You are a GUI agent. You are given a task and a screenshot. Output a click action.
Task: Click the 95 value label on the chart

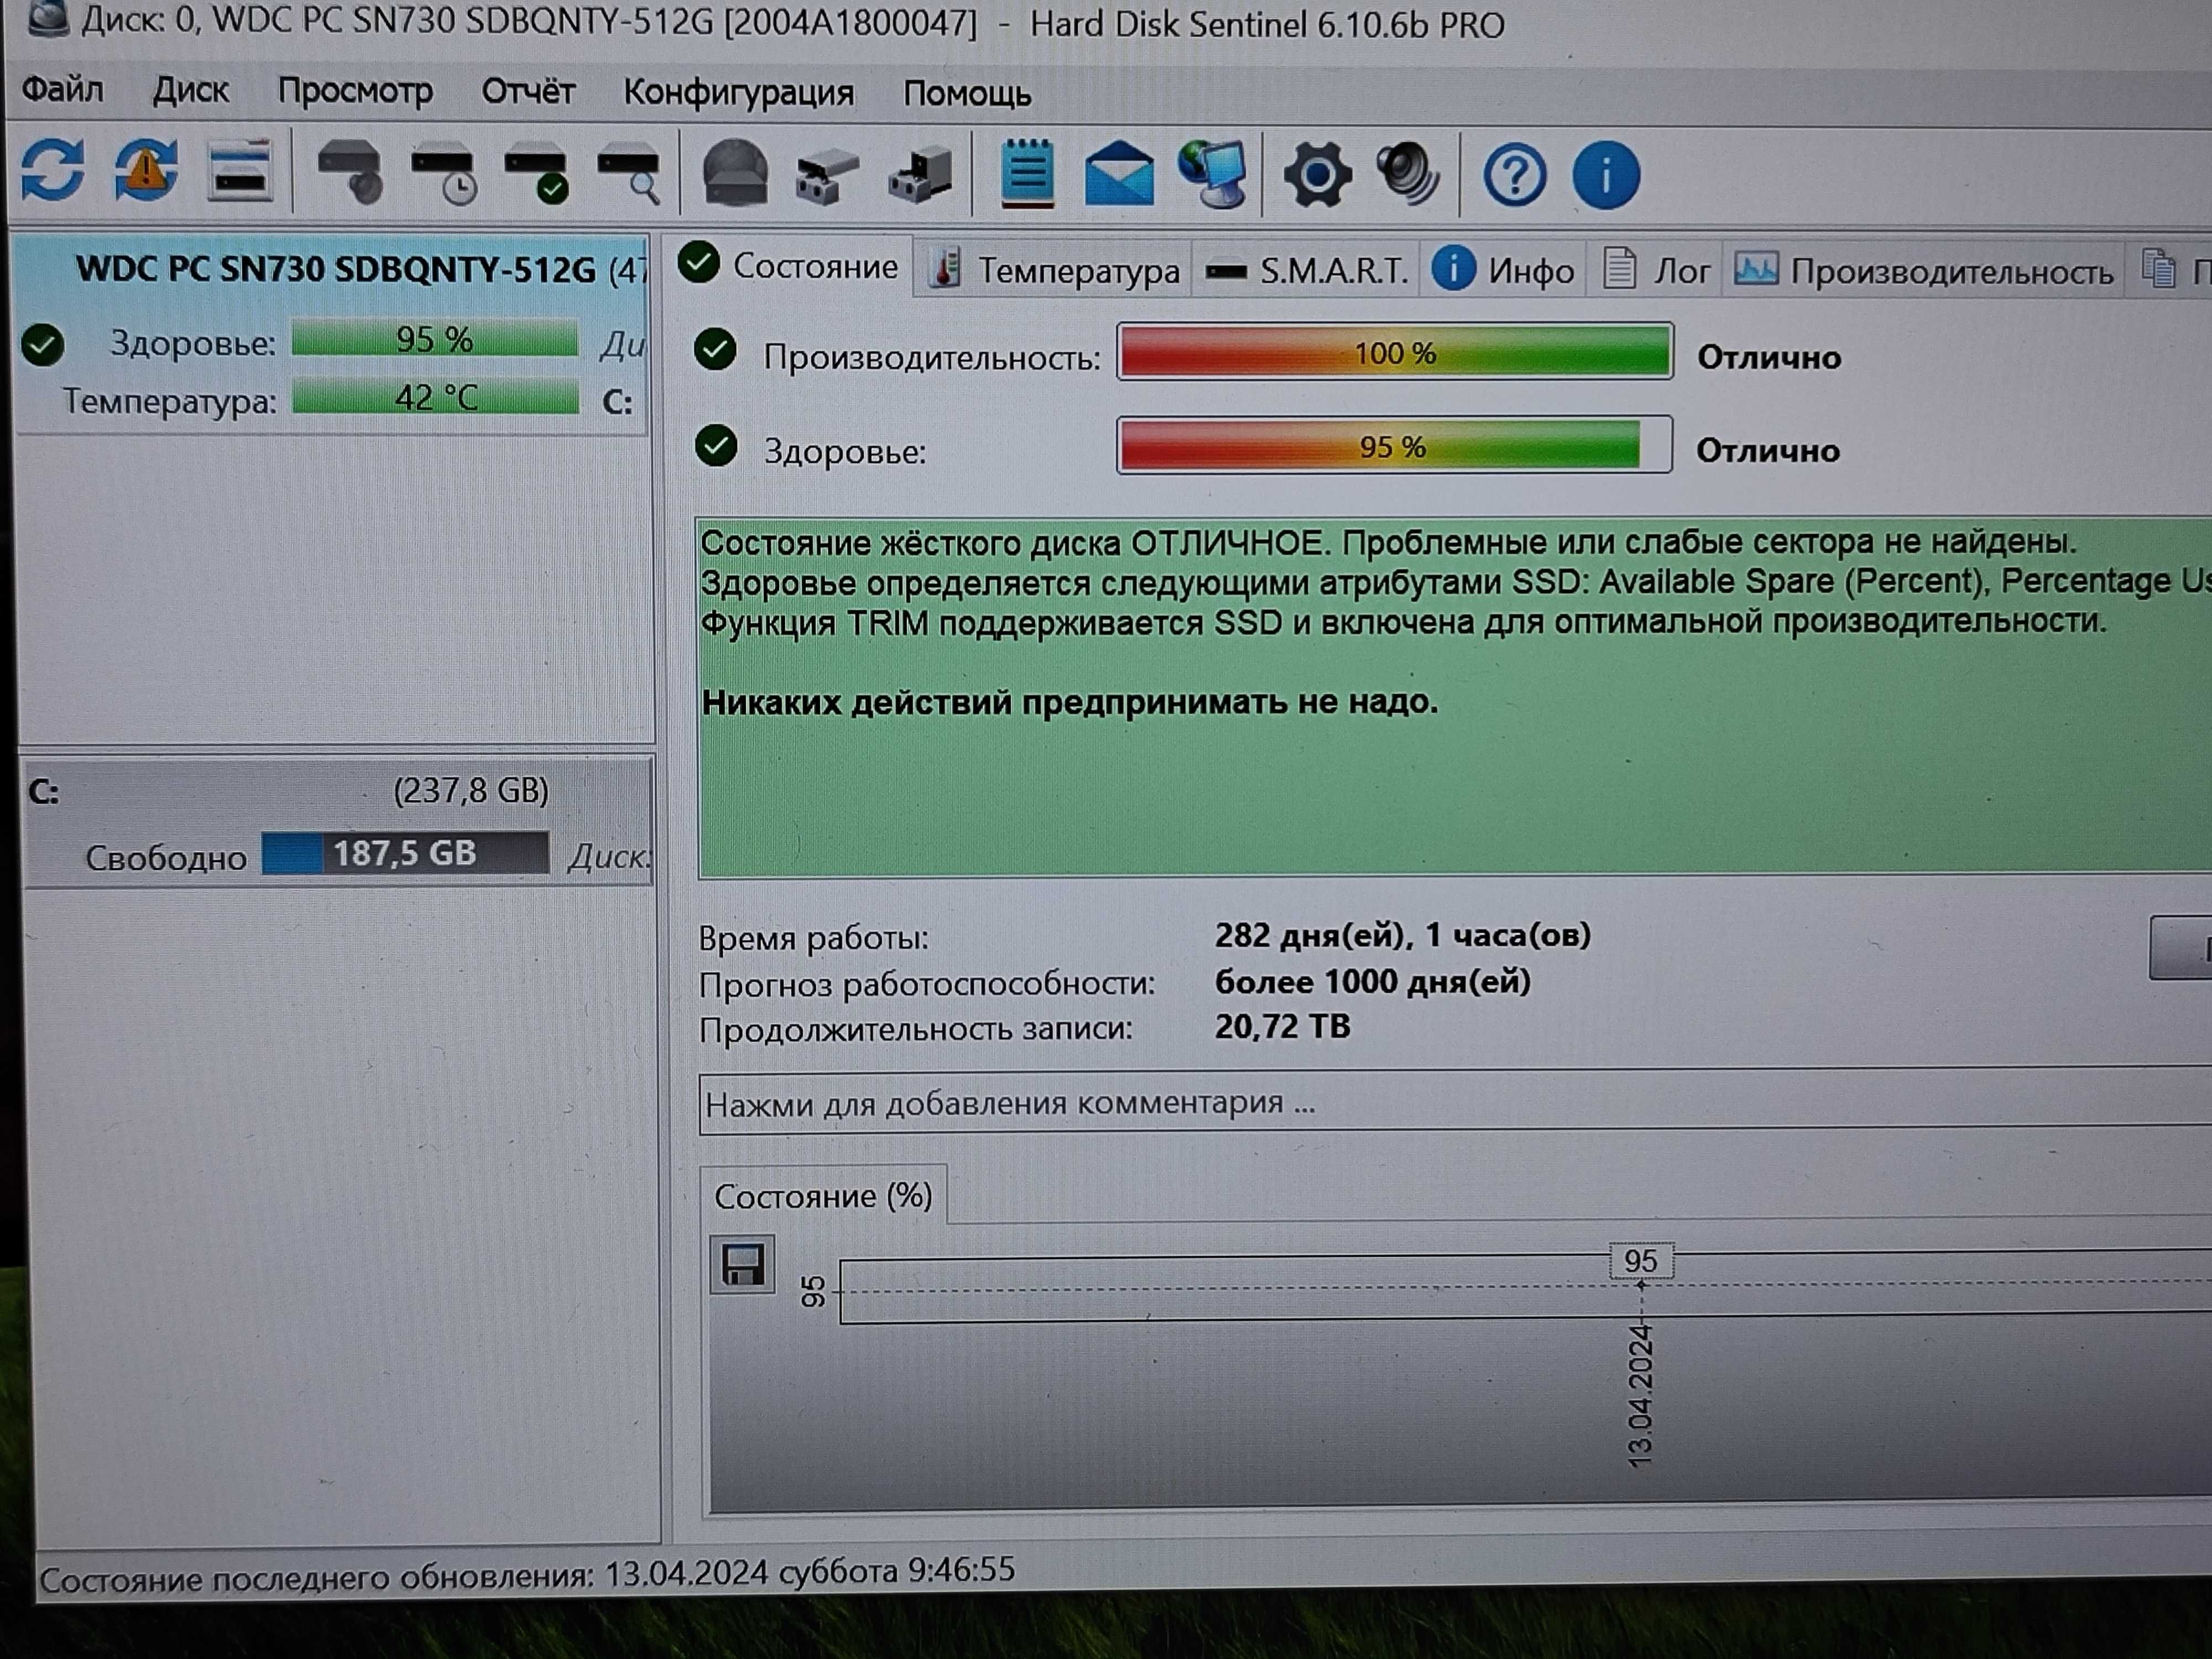(1641, 1261)
